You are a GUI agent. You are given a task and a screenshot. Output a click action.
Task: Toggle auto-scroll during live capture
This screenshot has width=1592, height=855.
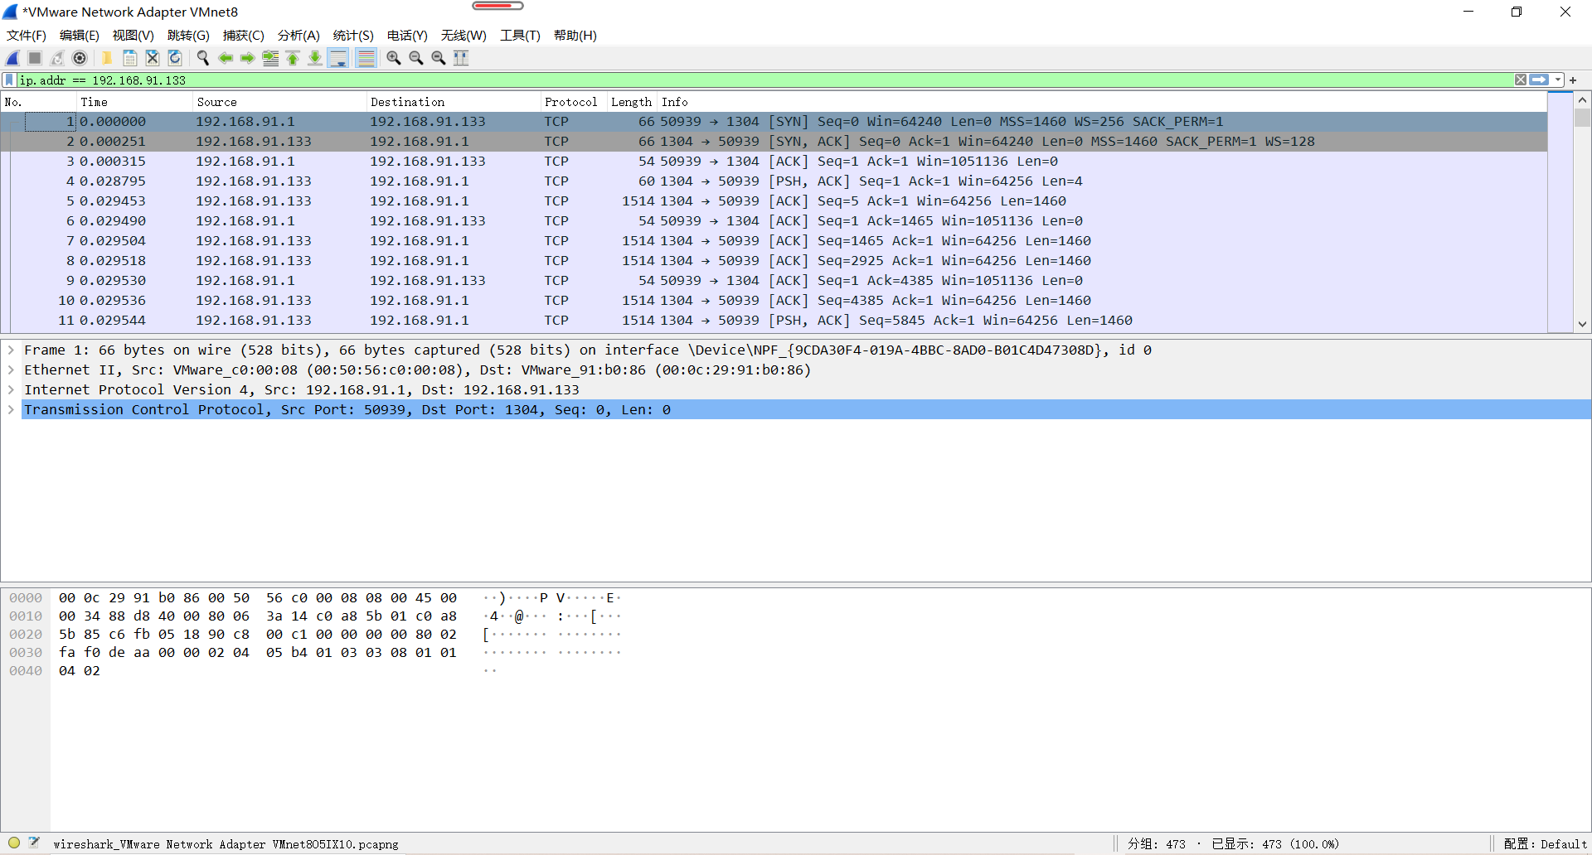(338, 58)
